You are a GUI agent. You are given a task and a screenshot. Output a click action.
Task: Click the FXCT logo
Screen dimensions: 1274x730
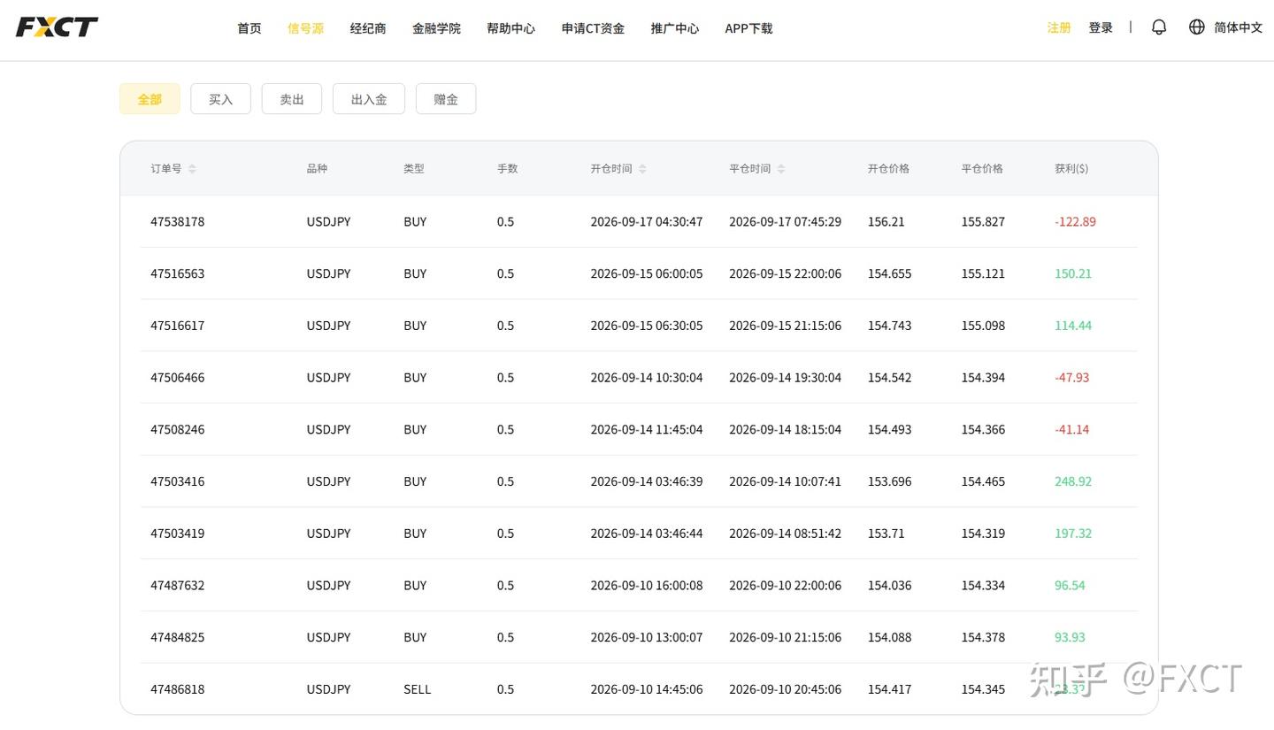(x=57, y=27)
